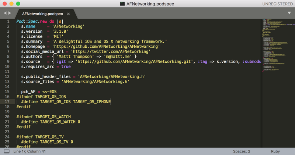Click TARGET_OS_IPHONE on line 17
Viewport: 295px width, 155px height.
92,102
